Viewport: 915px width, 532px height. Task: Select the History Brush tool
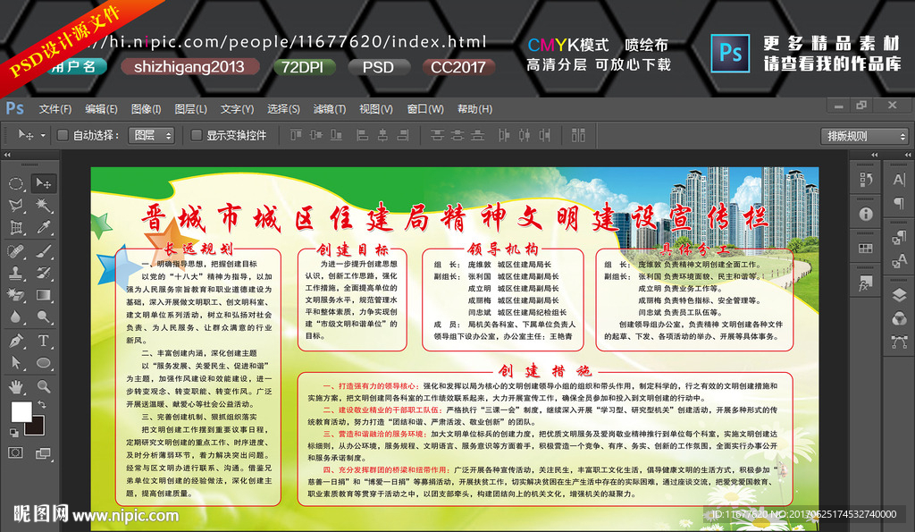(43, 273)
